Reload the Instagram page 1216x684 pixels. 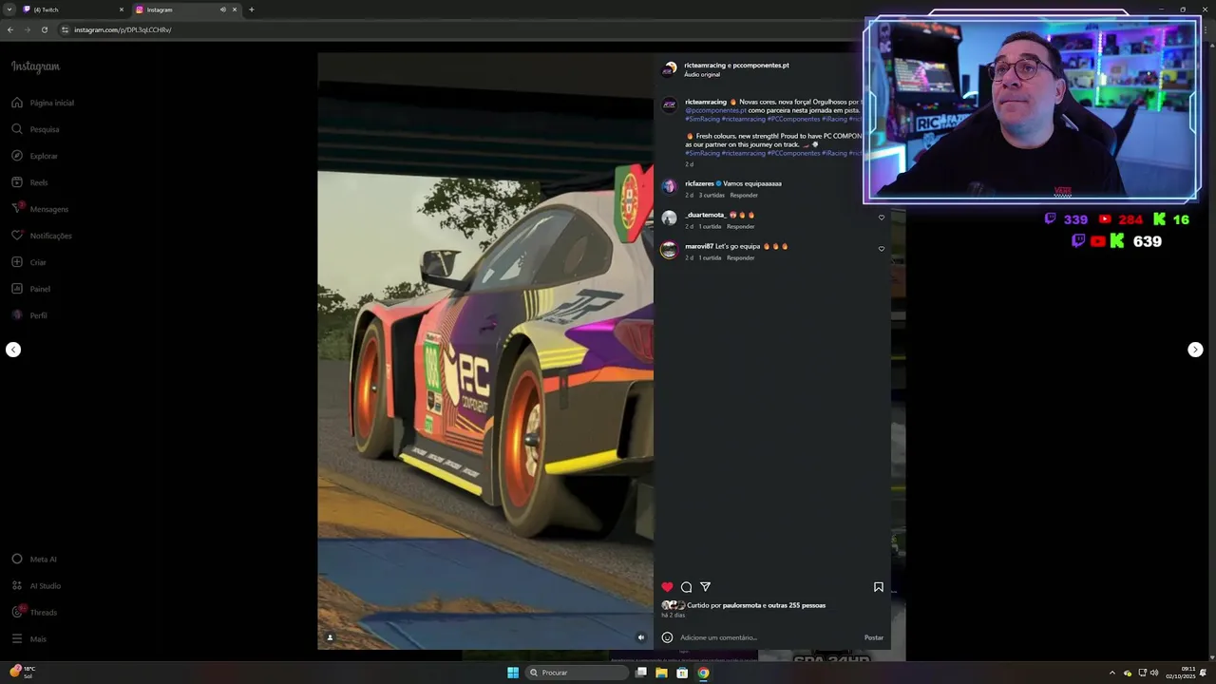(x=45, y=29)
